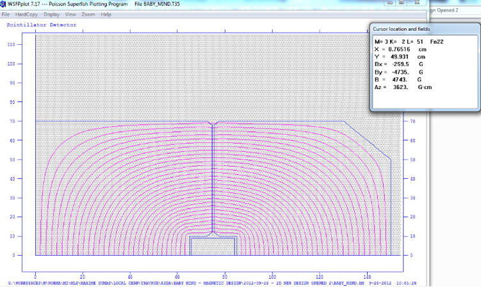Click the WSFPplot application icon in title bar
The image size is (481, 287).
coord(4,4)
